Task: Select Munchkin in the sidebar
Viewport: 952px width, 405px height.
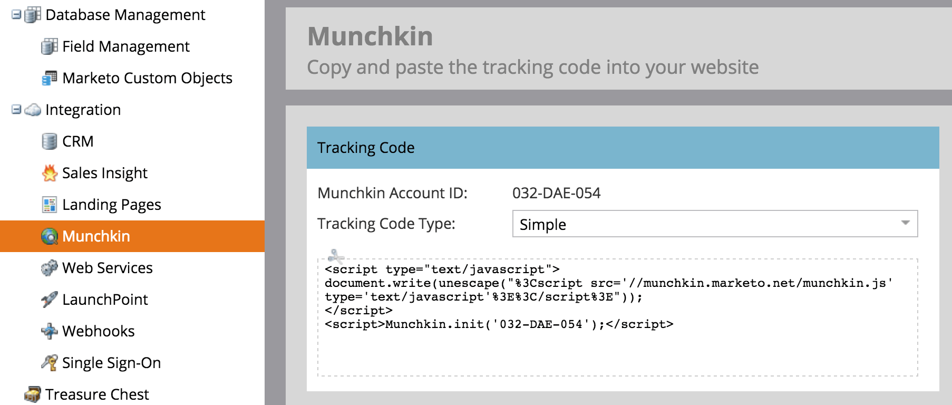Action: click(x=132, y=236)
